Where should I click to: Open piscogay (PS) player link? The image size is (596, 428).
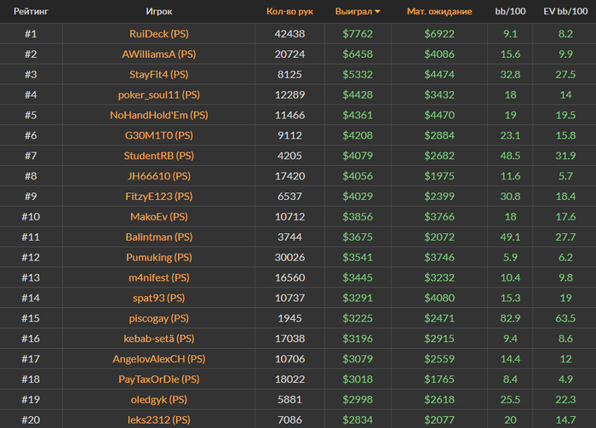pos(158,318)
